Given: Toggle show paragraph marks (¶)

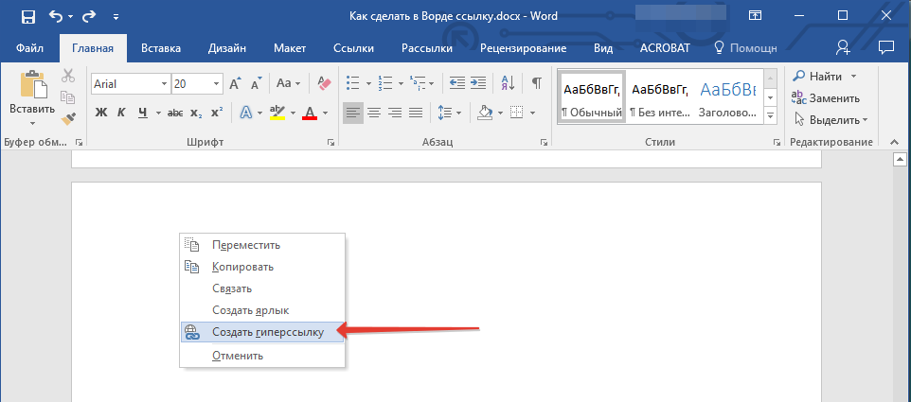Looking at the screenshot, I should pos(536,83).
